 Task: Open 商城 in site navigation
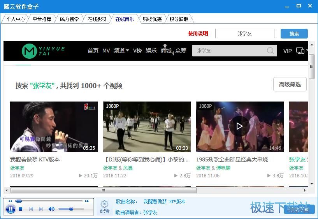(x=166, y=51)
